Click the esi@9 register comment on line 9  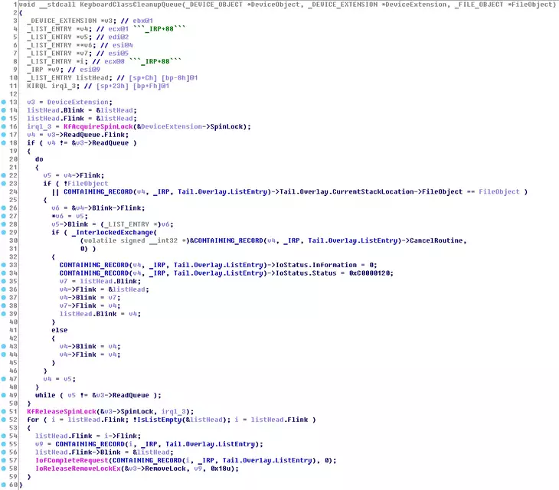click(90, 70)
